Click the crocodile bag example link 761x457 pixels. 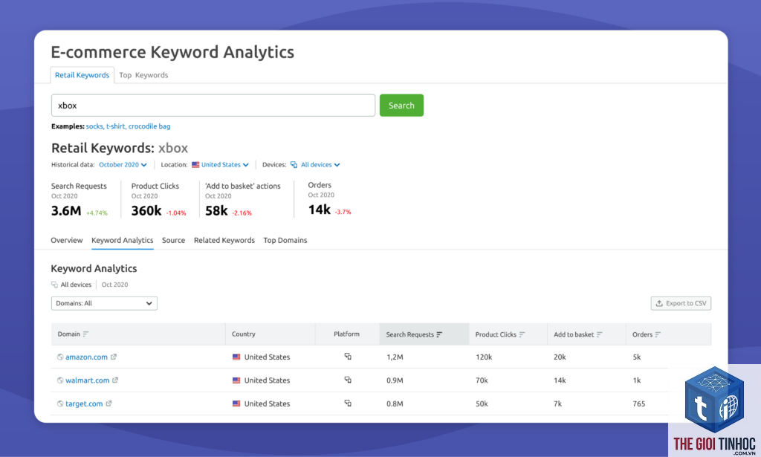[149, 126]
